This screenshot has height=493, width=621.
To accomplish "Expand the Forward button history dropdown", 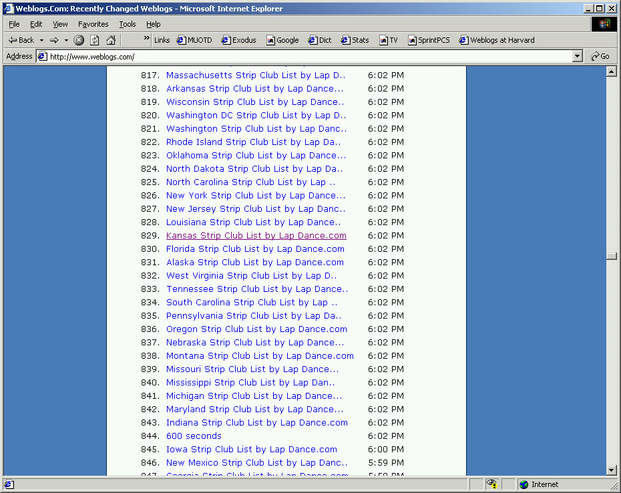I will tap(66, 40).
